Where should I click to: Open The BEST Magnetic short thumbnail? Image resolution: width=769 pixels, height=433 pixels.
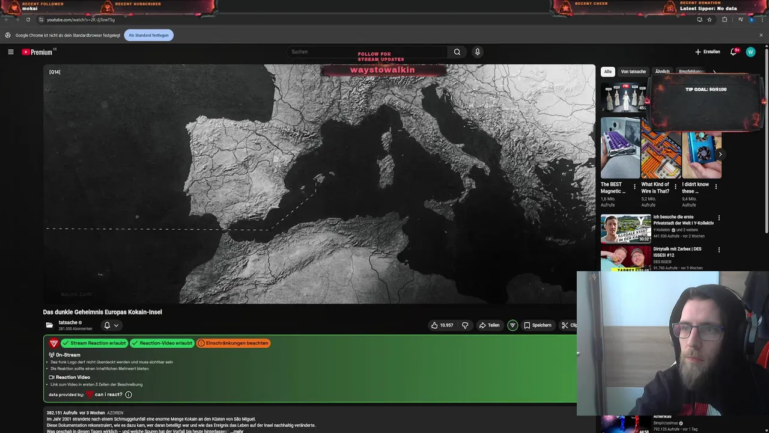point(620,148)
